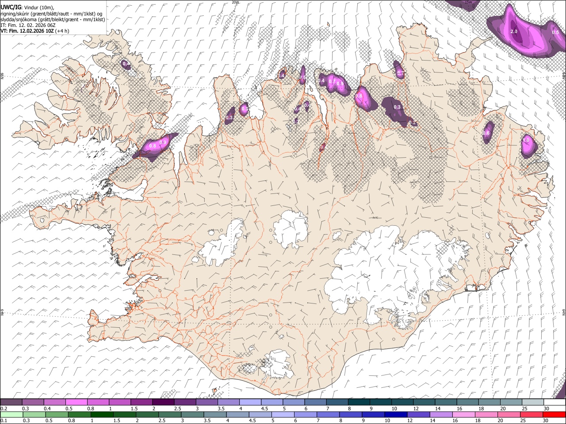Click the 'VT: Fim. 12.02.2026 10Z (+4 h)' line

click(35, 31)
